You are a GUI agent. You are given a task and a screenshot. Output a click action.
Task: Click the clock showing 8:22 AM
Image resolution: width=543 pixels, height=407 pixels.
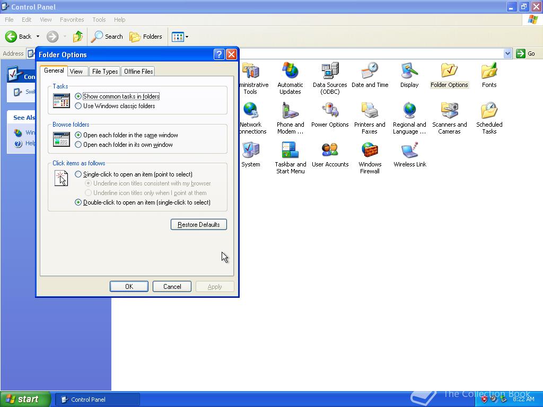click(x=523, y=400)
